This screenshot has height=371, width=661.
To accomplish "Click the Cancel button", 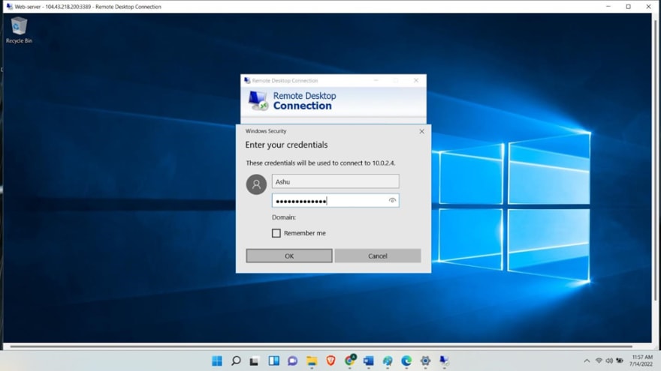I will pos(378,256).
